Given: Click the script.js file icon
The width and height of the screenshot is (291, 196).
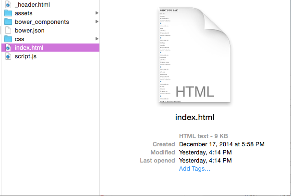Looking at the screenshot, I should (x=8, y=56).
